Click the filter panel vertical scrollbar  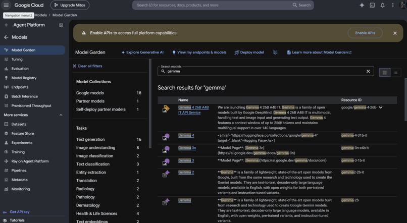(x=150, y=104)
